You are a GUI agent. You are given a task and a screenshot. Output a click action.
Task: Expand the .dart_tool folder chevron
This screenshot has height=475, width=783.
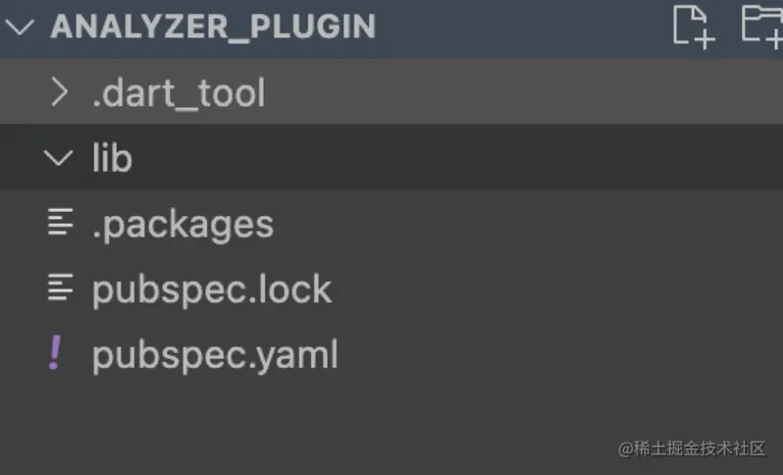click(x=60, y=92)
